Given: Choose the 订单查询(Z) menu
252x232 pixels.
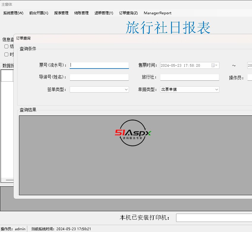Looking at the screenshot, I should click(x=128, y=13).
